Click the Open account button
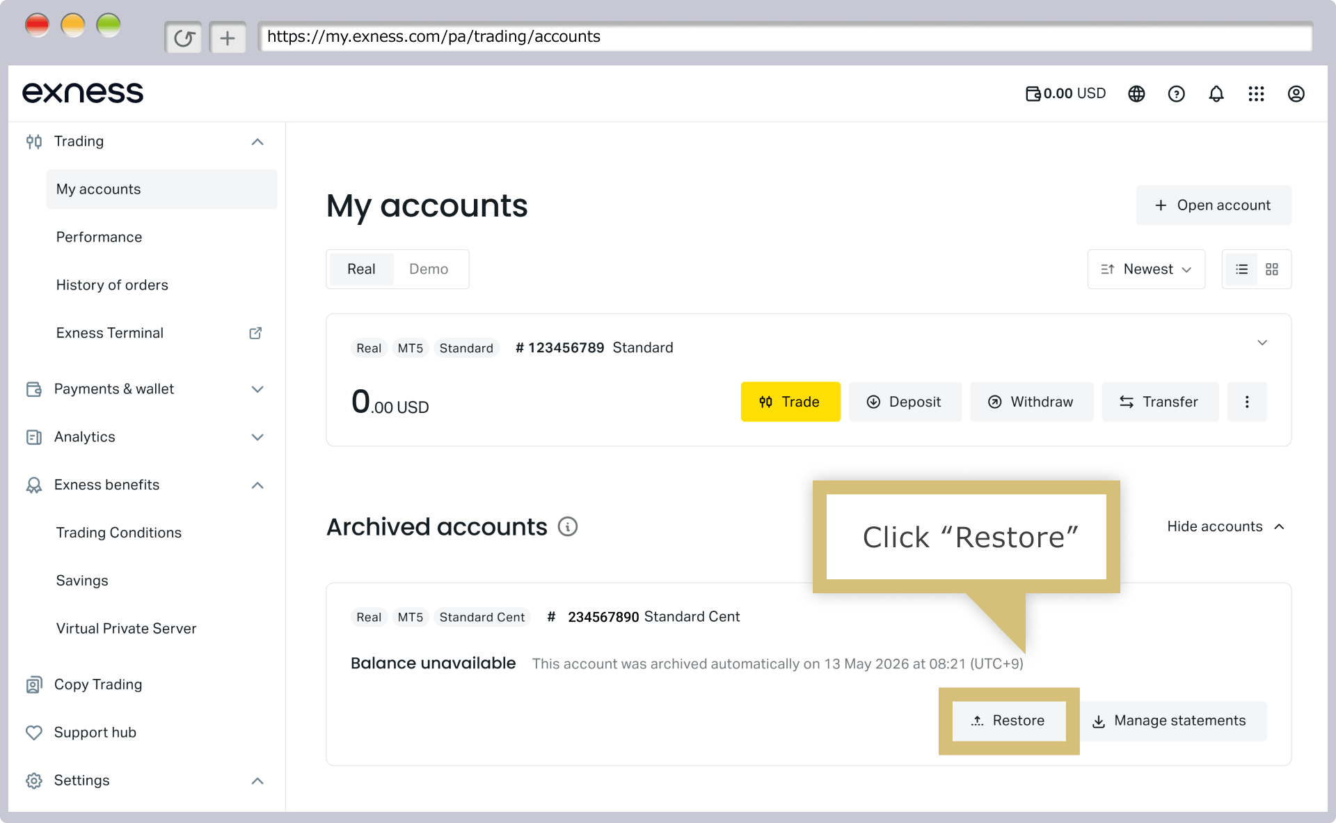 1214,205
